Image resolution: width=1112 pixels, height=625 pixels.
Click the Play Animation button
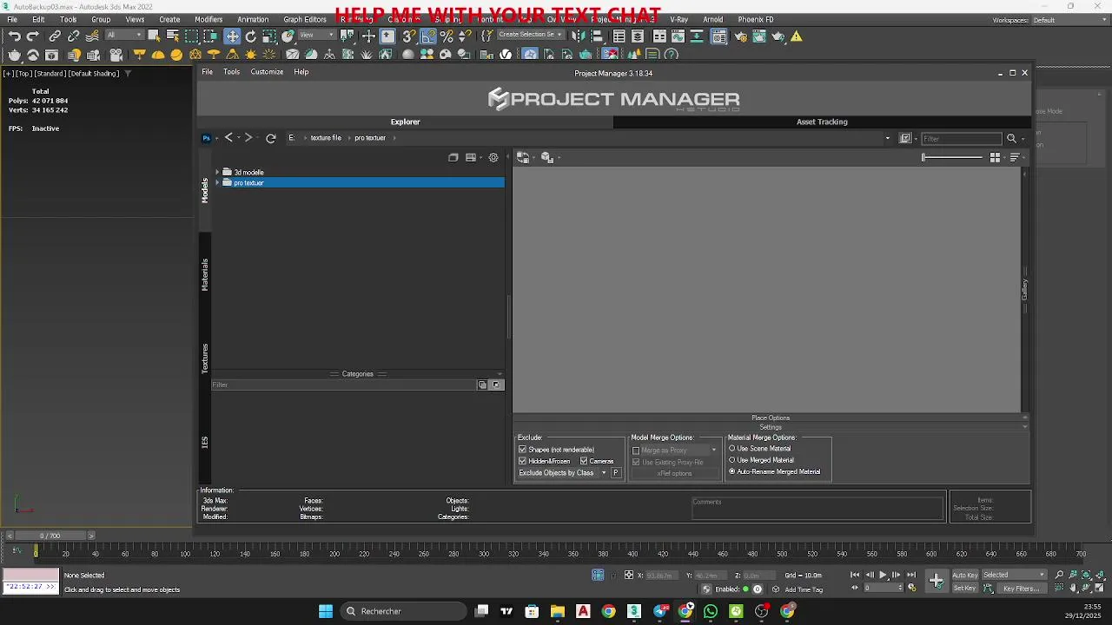point(883,575)
